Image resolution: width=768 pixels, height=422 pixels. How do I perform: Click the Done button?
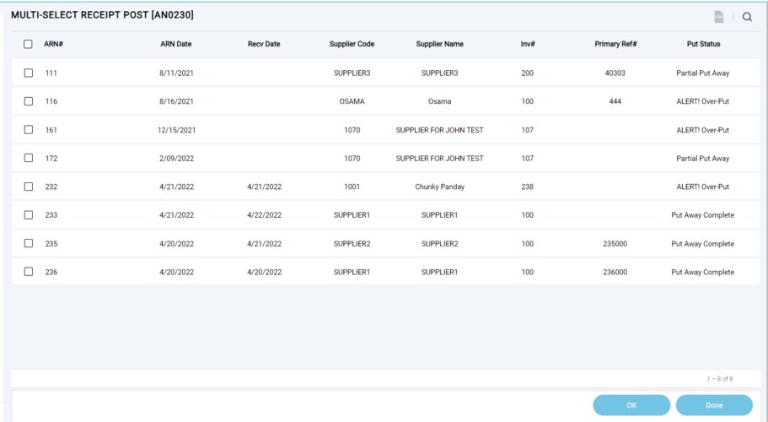tap(713, 405)
